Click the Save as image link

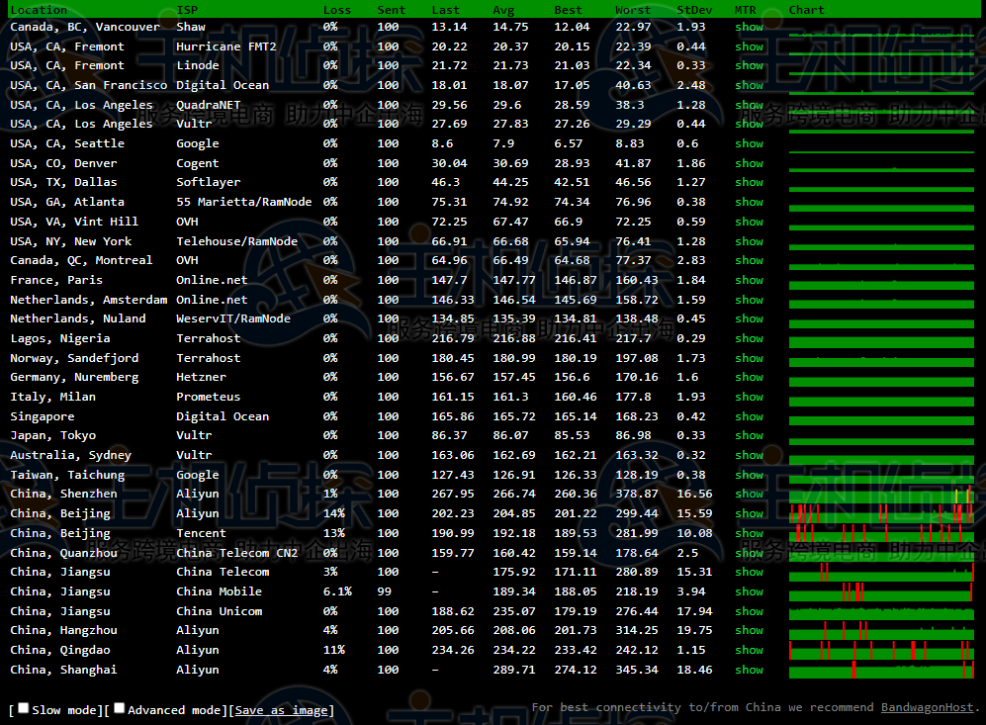tap(281, 710)
